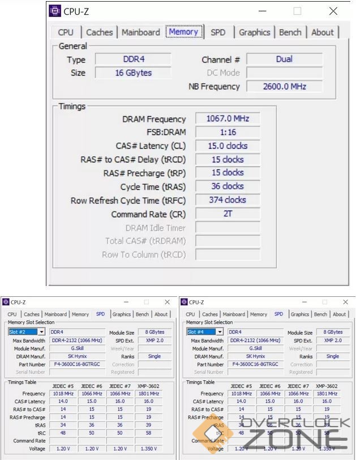This screenshot has width=356, height=460.
Task: Open the About tab in the large window
Action: 322,32
